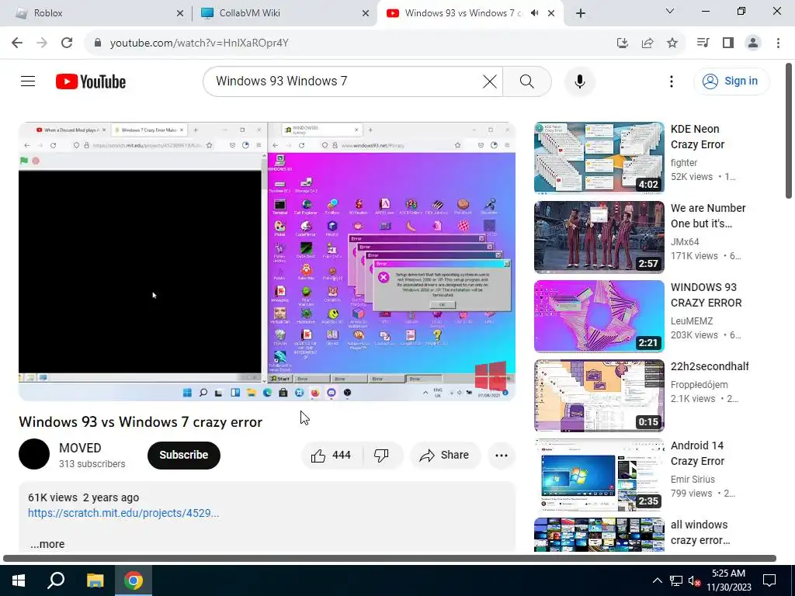Open Windows Start menu
This screenshot has height=596, width=795.
tap(19, 580)
